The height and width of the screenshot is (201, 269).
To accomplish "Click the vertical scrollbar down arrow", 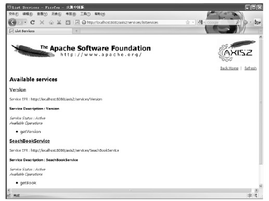I will [x=261, y=186].
